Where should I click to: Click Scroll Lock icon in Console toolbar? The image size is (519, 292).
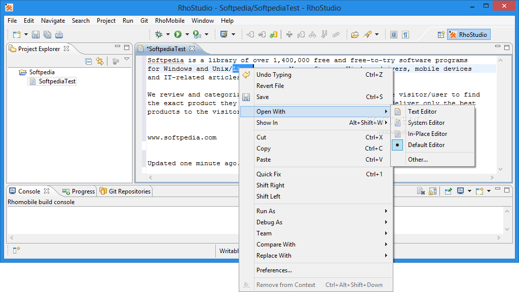pyautogui.click(x=433, y=191)
